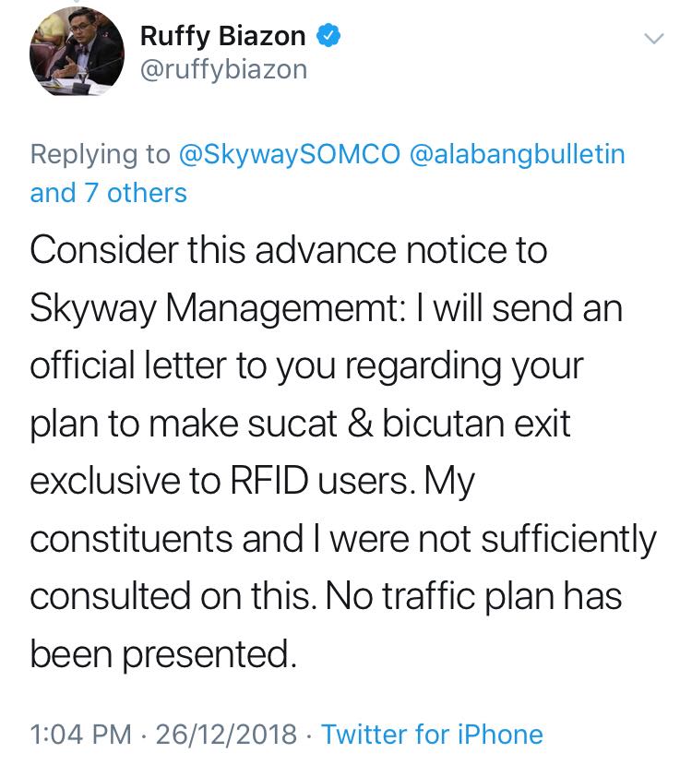This screenshot has height=765, width=692.
Task: Click the "Consider this advance notice" opening line
Action: pyautogui.click(x=289, y=251)
